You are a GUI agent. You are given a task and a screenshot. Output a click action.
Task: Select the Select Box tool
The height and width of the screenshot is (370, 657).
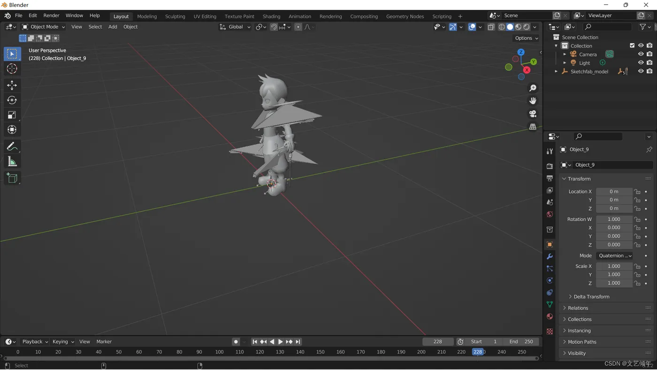click(x=12, y=54)
